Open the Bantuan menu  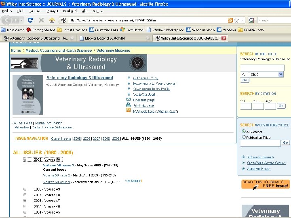click(x=98, y=11)
